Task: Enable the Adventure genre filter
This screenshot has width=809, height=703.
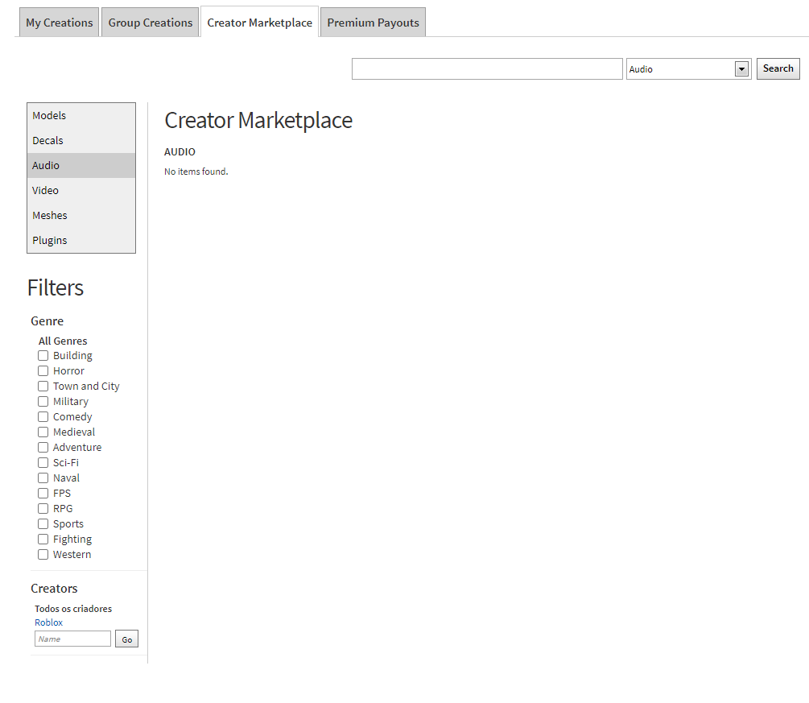Action: point(43,447)
